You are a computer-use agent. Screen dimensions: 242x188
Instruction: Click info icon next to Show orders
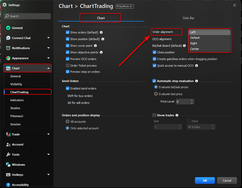tap(101, 32)
